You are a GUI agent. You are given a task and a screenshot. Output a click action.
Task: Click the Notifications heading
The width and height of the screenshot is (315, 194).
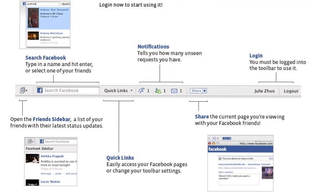pyautogui.click(x=153, y=47)
